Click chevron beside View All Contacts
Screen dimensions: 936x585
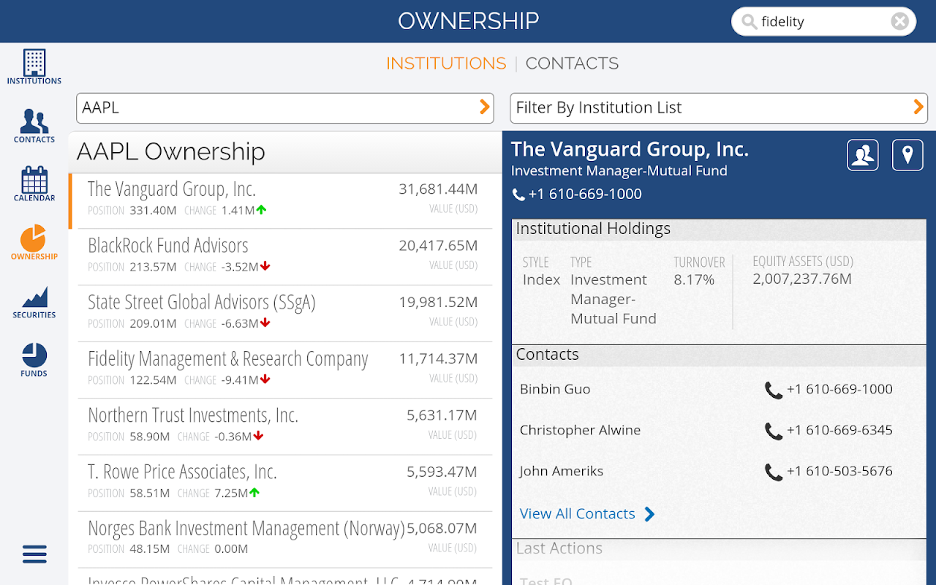[x=649, y=514]
